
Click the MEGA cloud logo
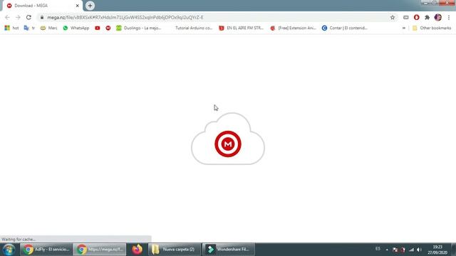[228, 139]
